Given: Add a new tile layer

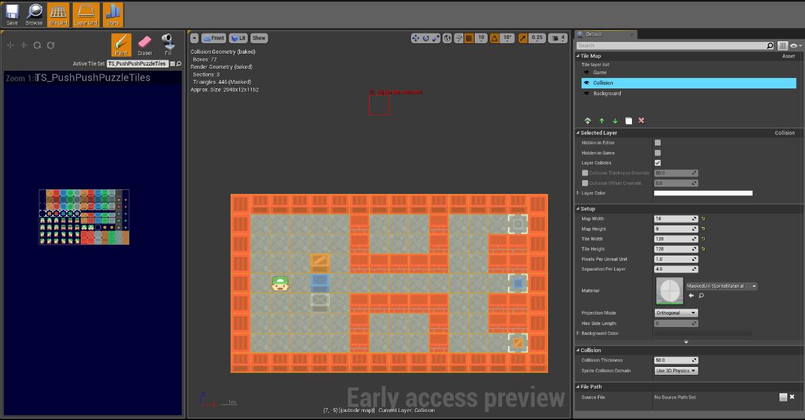Looking at the screenshot, I should tap(587, 121).
